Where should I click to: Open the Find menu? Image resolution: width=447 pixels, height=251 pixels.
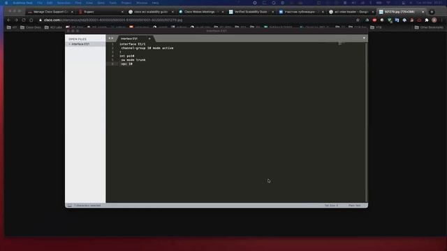click(78, 3)
